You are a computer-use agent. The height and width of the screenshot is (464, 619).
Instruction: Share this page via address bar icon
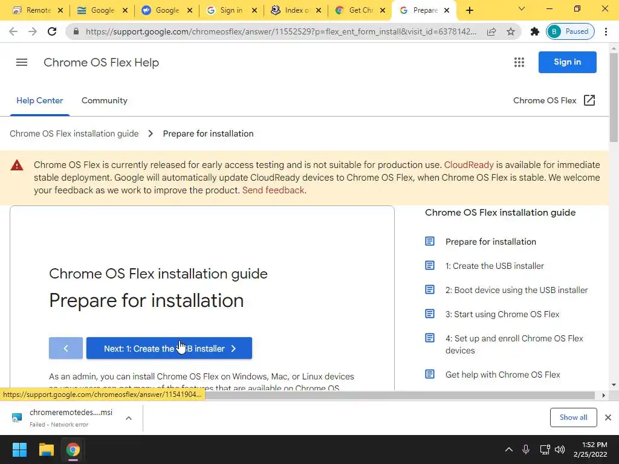491,31
